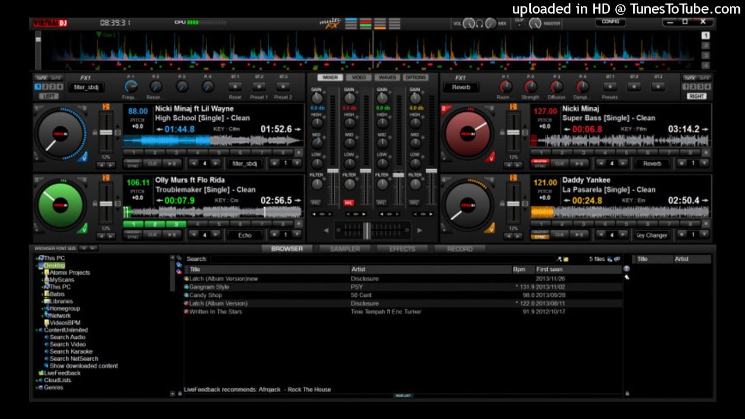Open the right FX1 Reverb effect selector
The height and width of the screenshot is (419, 745).
pos(462,87)
